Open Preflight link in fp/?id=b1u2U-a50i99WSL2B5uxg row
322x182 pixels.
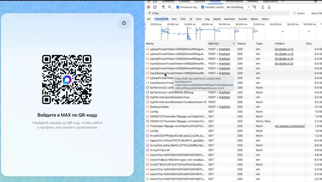coord(225,92)
